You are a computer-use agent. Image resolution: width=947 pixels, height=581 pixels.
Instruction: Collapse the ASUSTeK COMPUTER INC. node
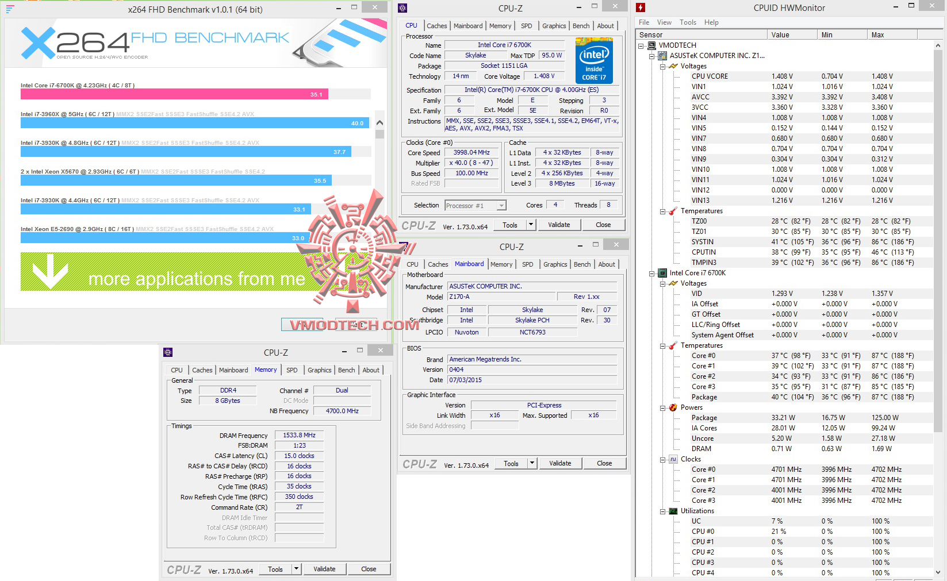click(x=652, y=56)
